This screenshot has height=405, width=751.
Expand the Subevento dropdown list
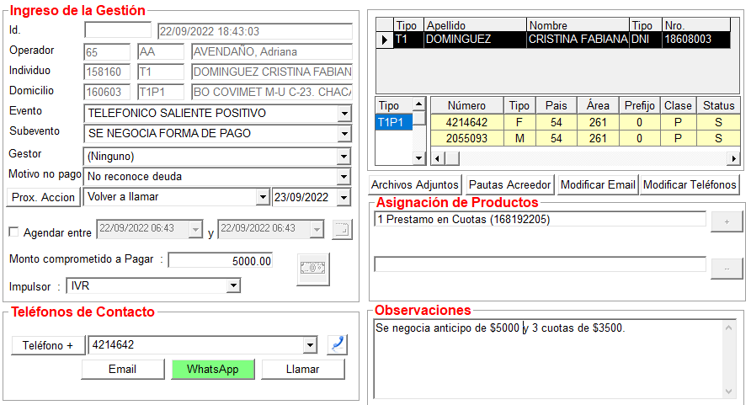pos(344,134)
